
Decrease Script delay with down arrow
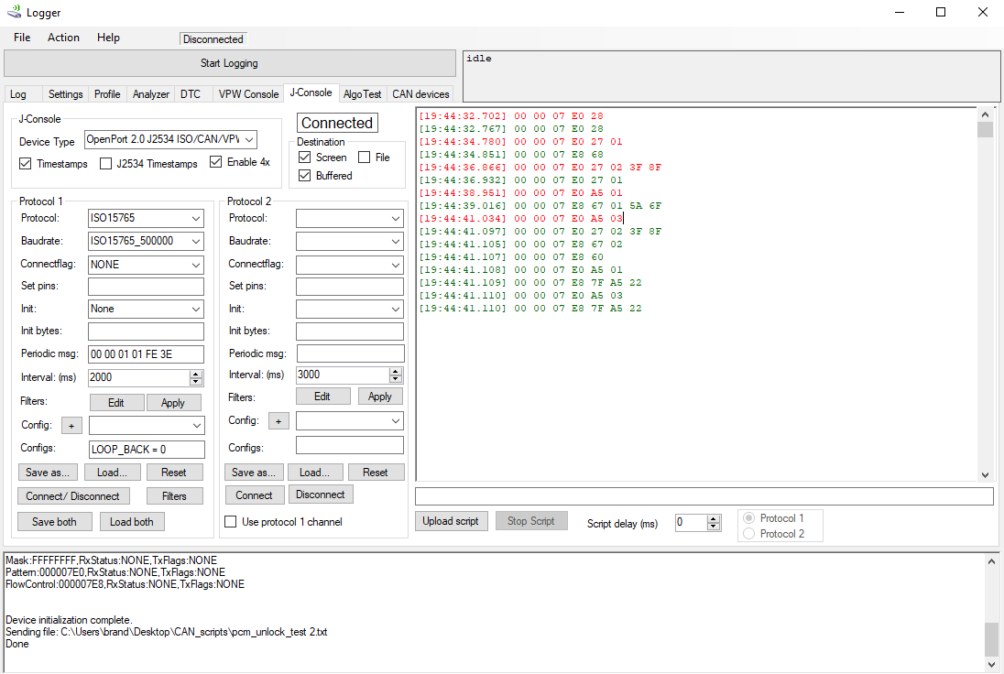tap(714, 527)
